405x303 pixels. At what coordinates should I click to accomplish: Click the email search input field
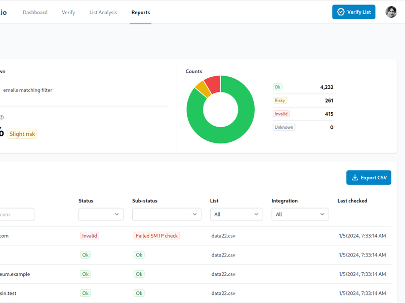click(x=16, y=215)
